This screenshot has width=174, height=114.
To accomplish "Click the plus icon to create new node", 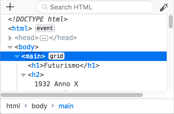I will (x=10, y=7).
